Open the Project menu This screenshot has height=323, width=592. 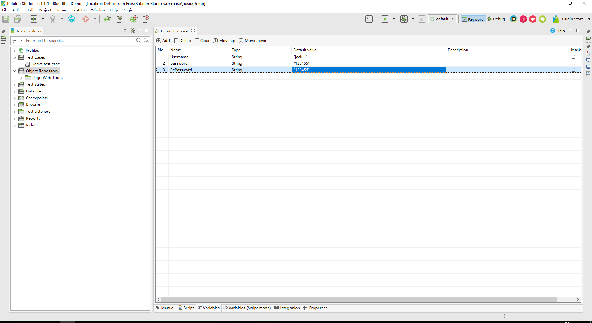click(45, 10)
